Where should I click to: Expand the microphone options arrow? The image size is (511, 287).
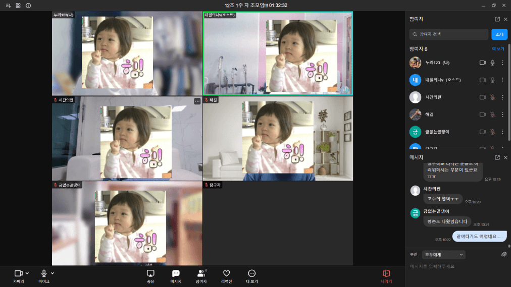point(53,273)
